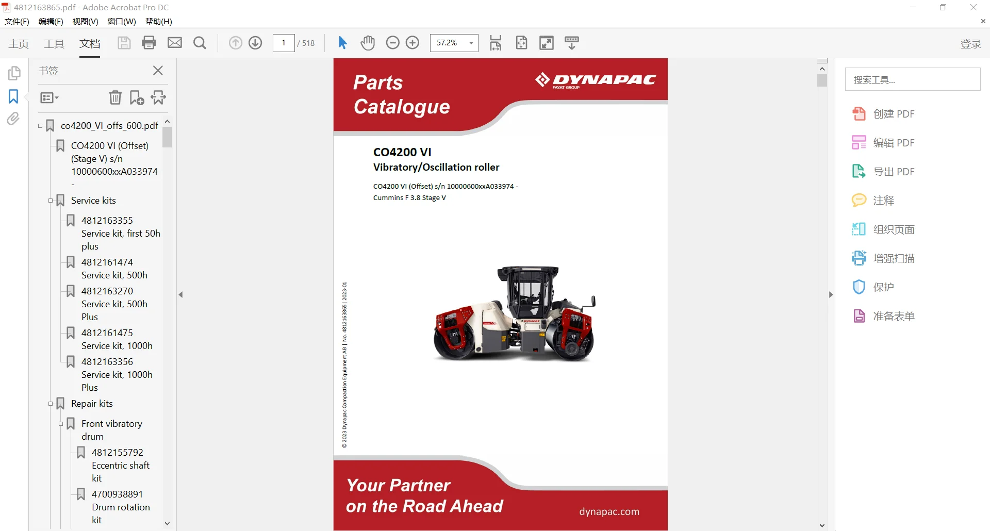990x531 pixels.
Task: Click the 搜索工具 search field
Action: point(912,79)
